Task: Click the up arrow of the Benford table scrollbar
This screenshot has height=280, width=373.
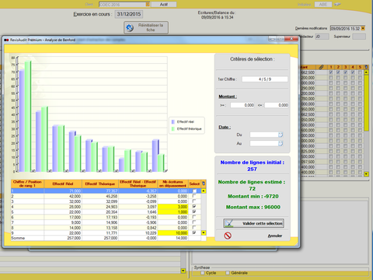Action: pos(204,191)
